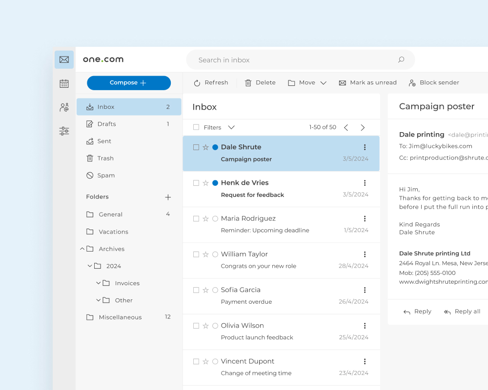Delete the selected email

(x=260, y=83)
